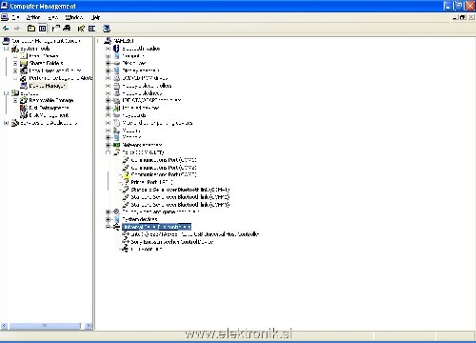The width and height of the screenshot is (476, 343).
Task: Click the Infrared devices icon
Action: pos(116,108)
